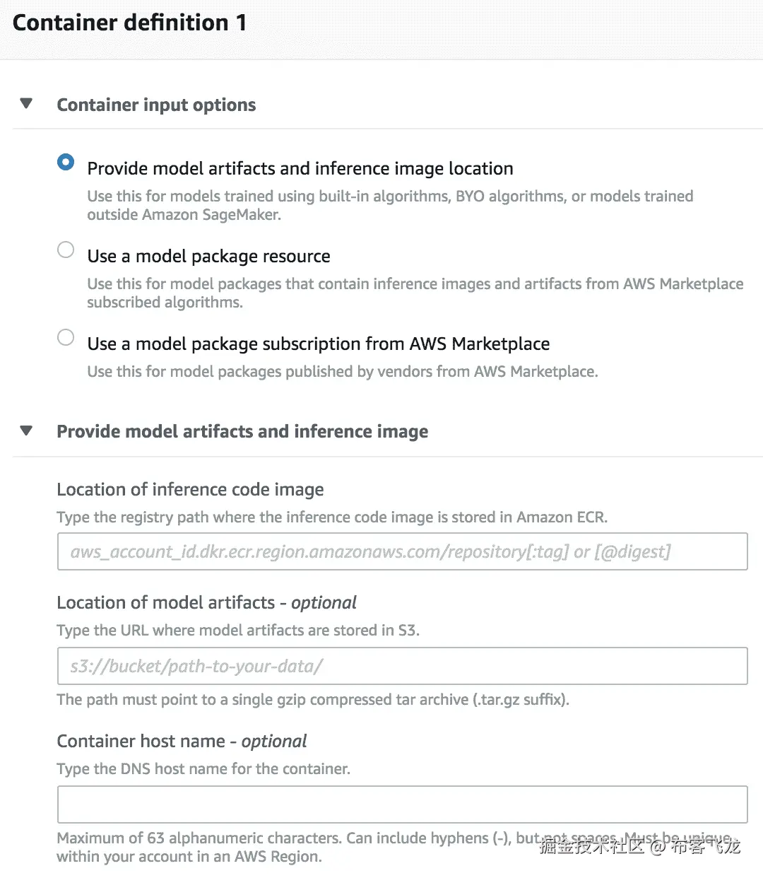
Task: Enable the AWS Marketplace model package subscription radio button
Action: coord(66,338)
